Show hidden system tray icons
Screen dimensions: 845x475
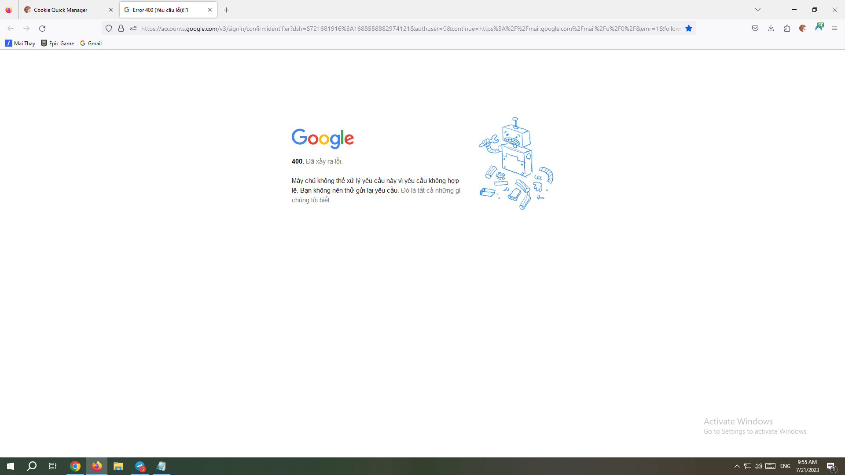pyautogui.click(x=737, y=466)
